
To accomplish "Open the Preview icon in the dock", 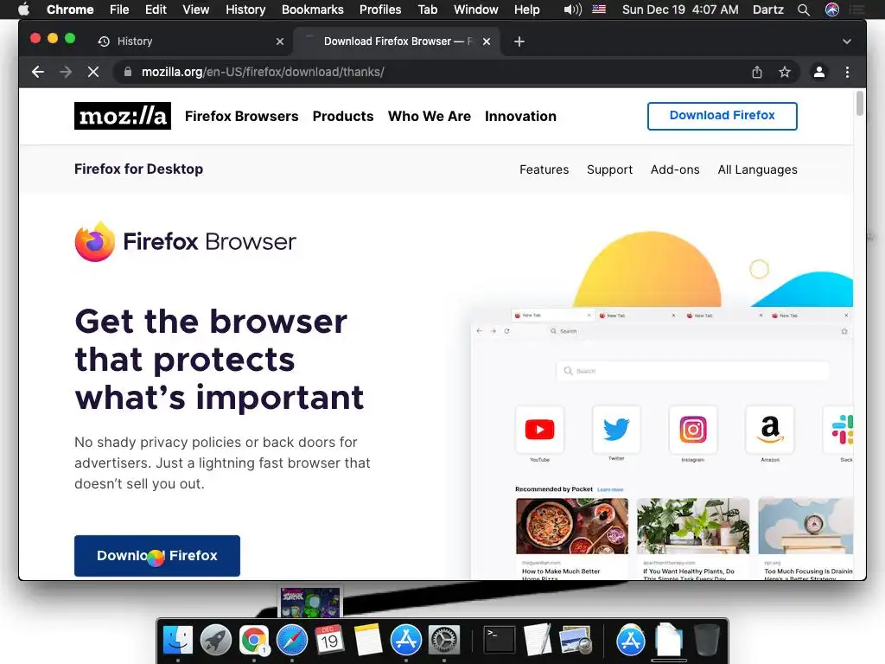I will click(575, 641).
